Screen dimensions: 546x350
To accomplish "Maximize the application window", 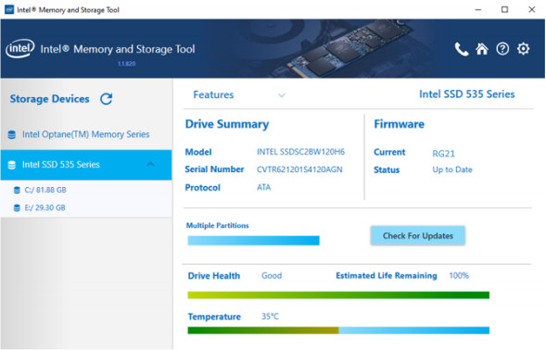I will [504, 10].
